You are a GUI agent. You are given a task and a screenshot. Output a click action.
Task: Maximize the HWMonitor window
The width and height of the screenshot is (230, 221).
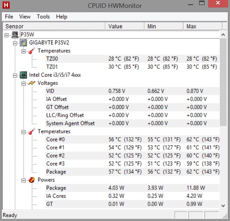202,3
